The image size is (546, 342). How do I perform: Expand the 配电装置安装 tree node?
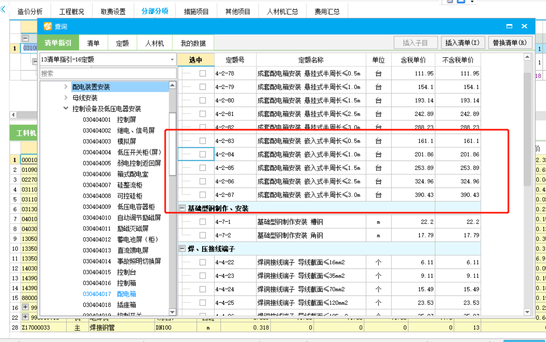click(x=66, y=87)
